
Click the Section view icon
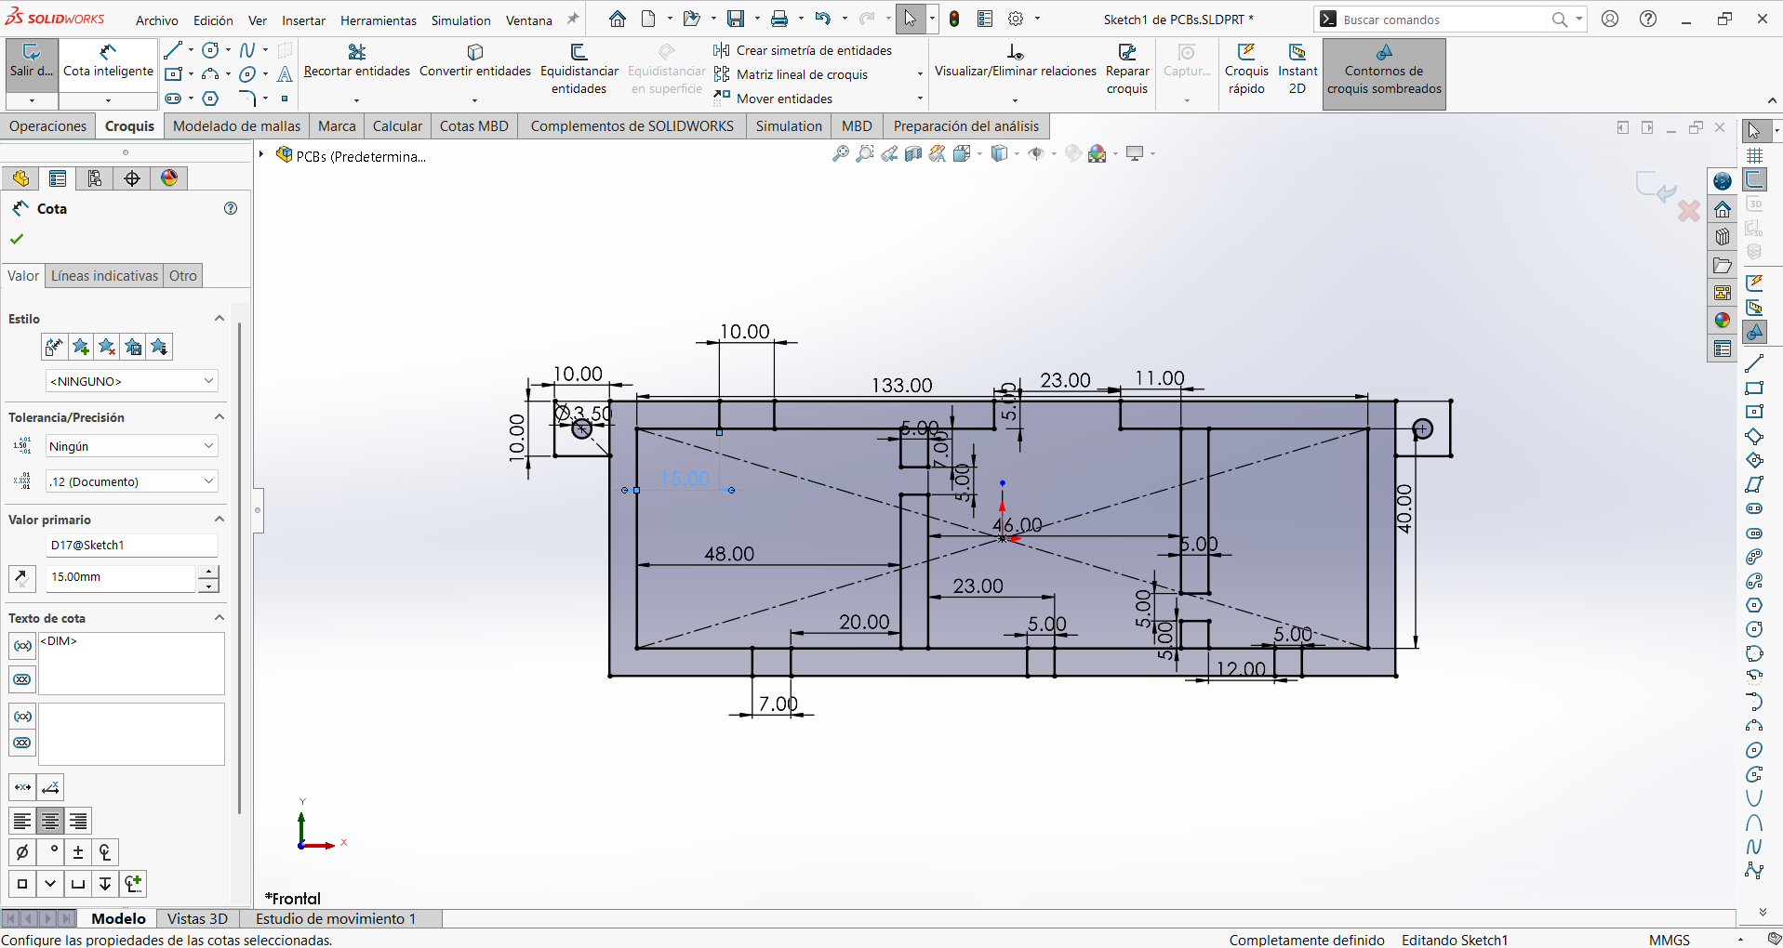pos(913,153)
